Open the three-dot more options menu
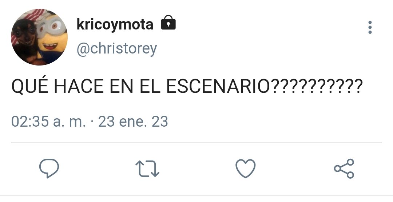This screenshot has width=393, height=202. [370, 27]
